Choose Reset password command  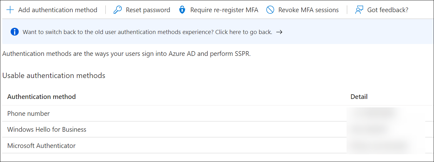click(142, 10)
